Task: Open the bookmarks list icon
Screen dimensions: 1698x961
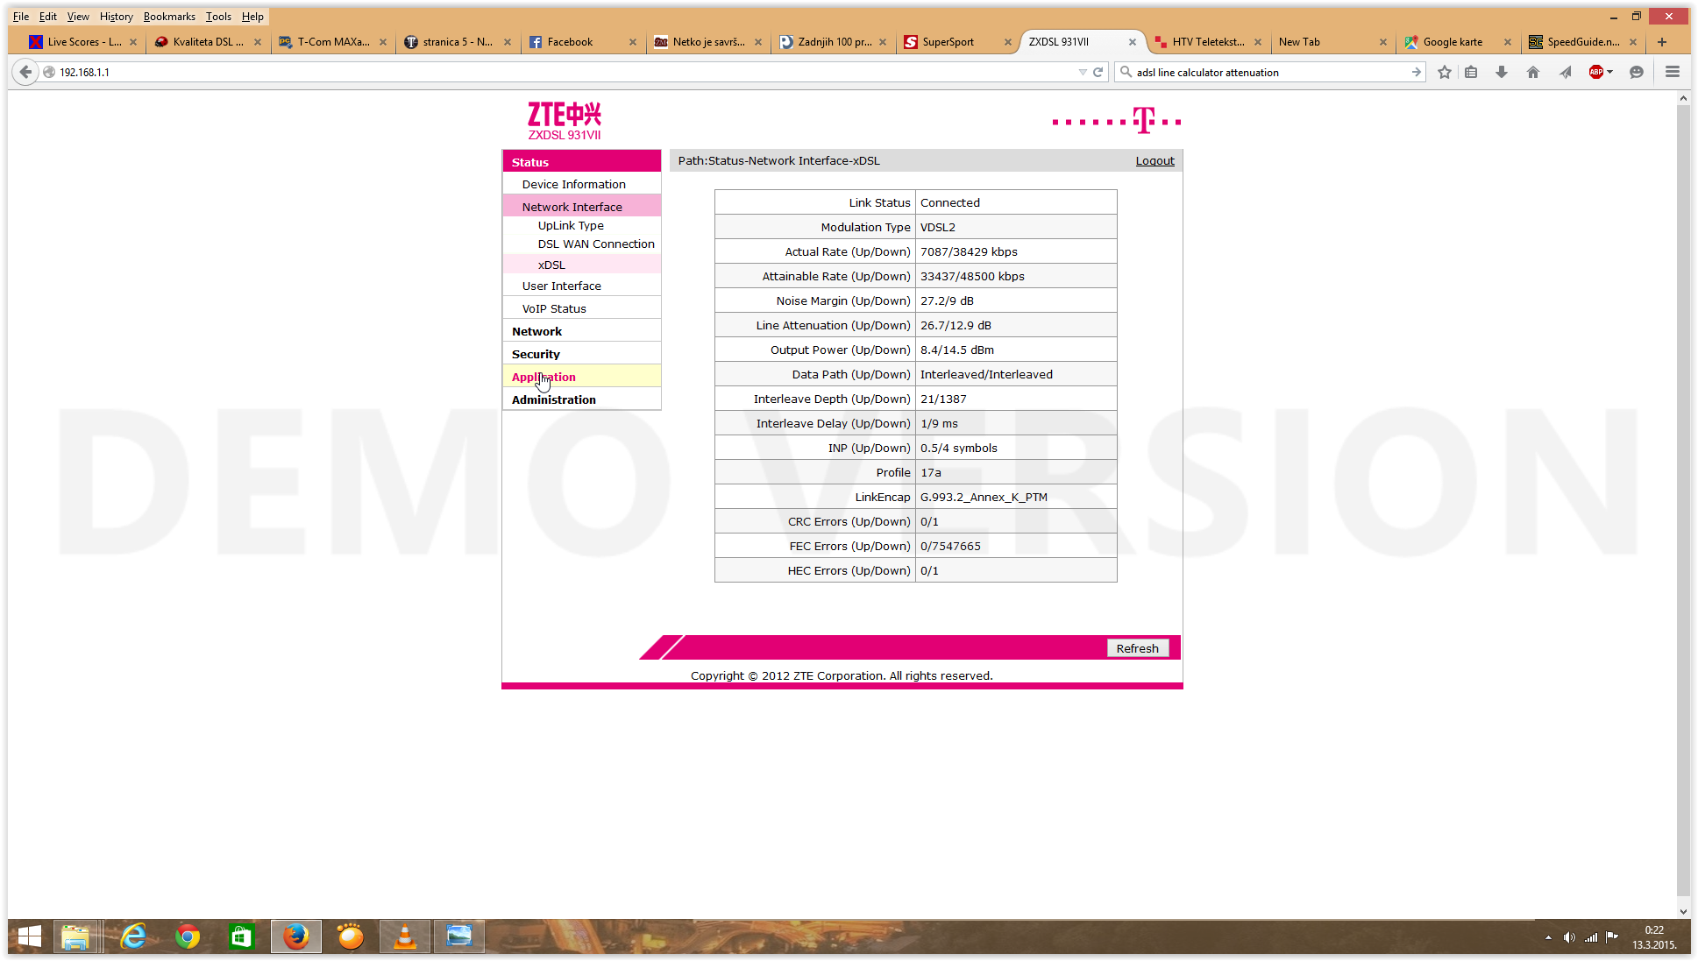Action: pyautogui.click(x=1472, y=73)
